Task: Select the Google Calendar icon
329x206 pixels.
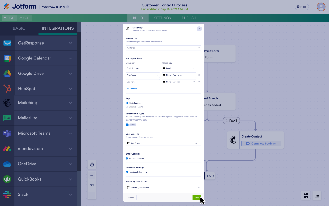Action: (x=7, y=58)
